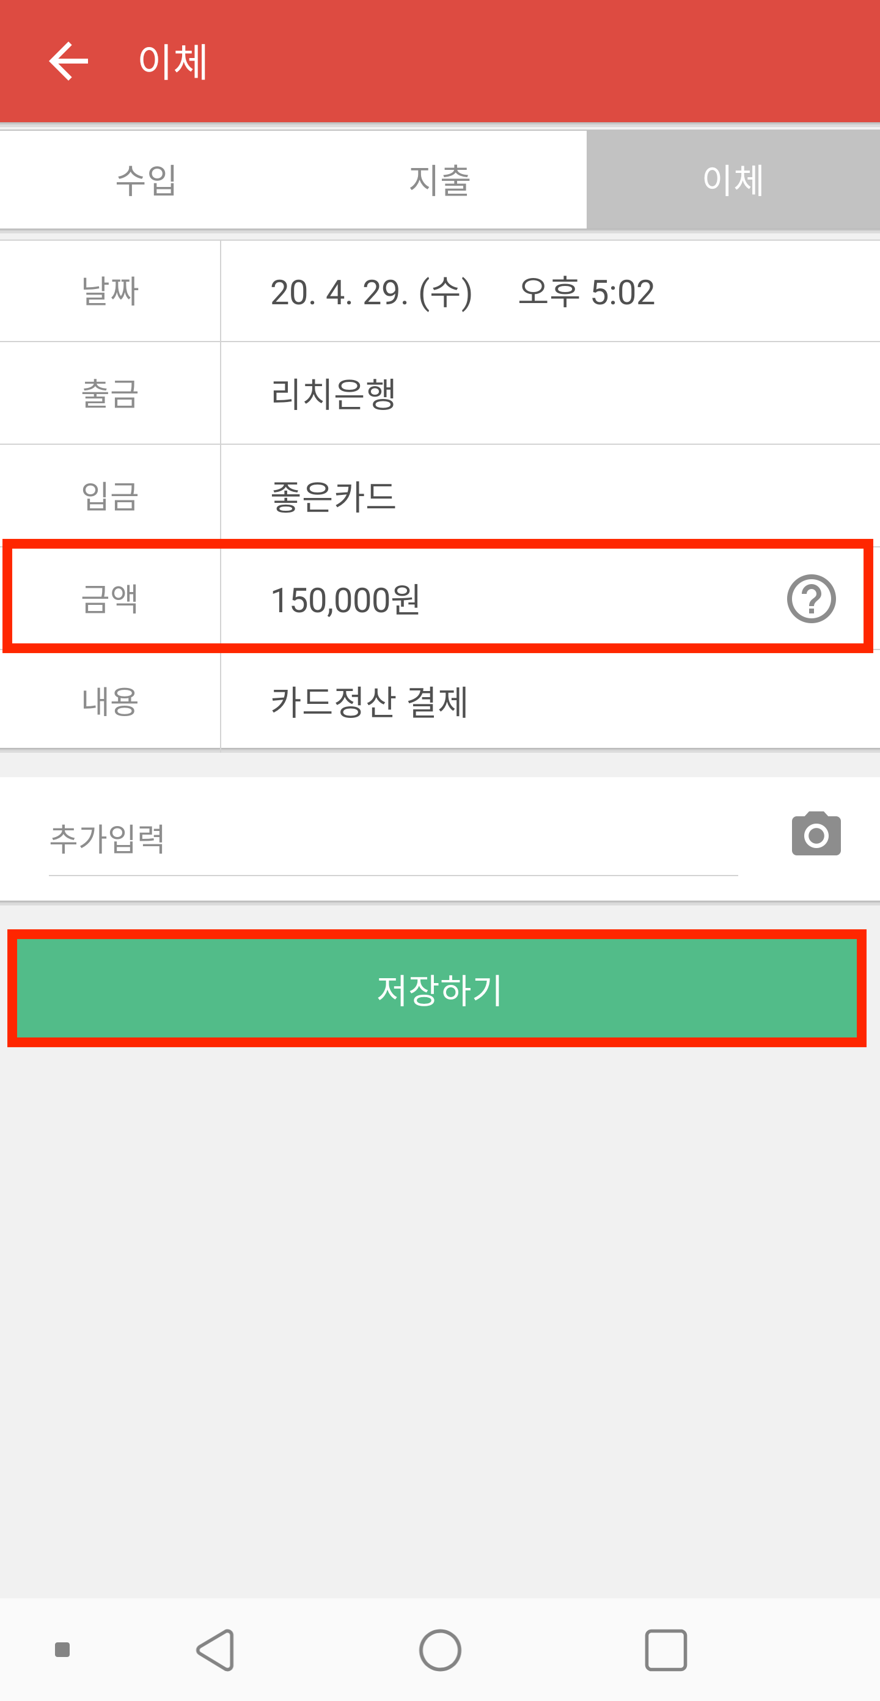Switch to the 수입 tab
This screenshot has height=1701, width=880.
tap(147, 180)
